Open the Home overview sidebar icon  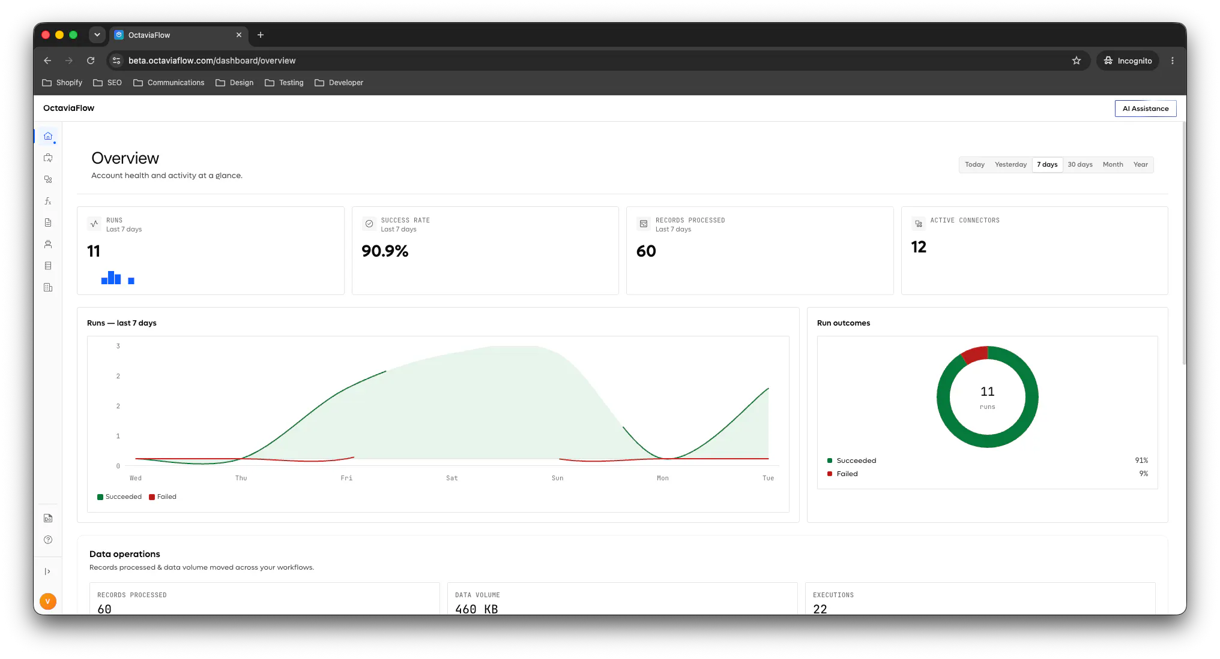[48, 136]
